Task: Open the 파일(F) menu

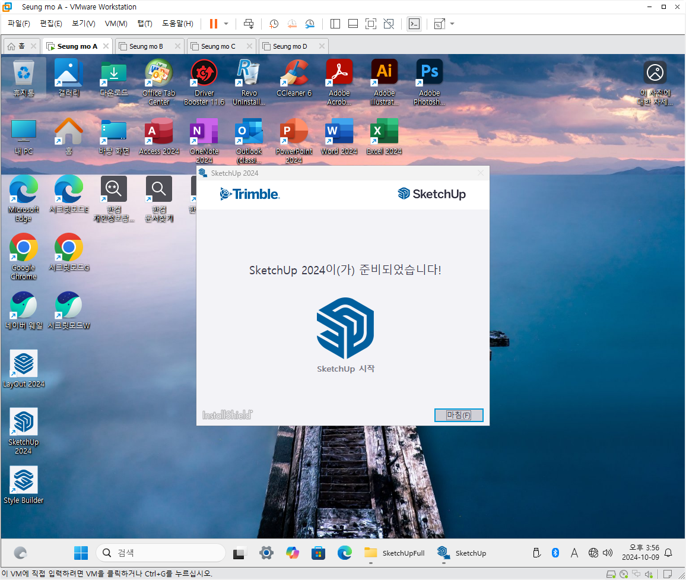Action: click(19, 24)
